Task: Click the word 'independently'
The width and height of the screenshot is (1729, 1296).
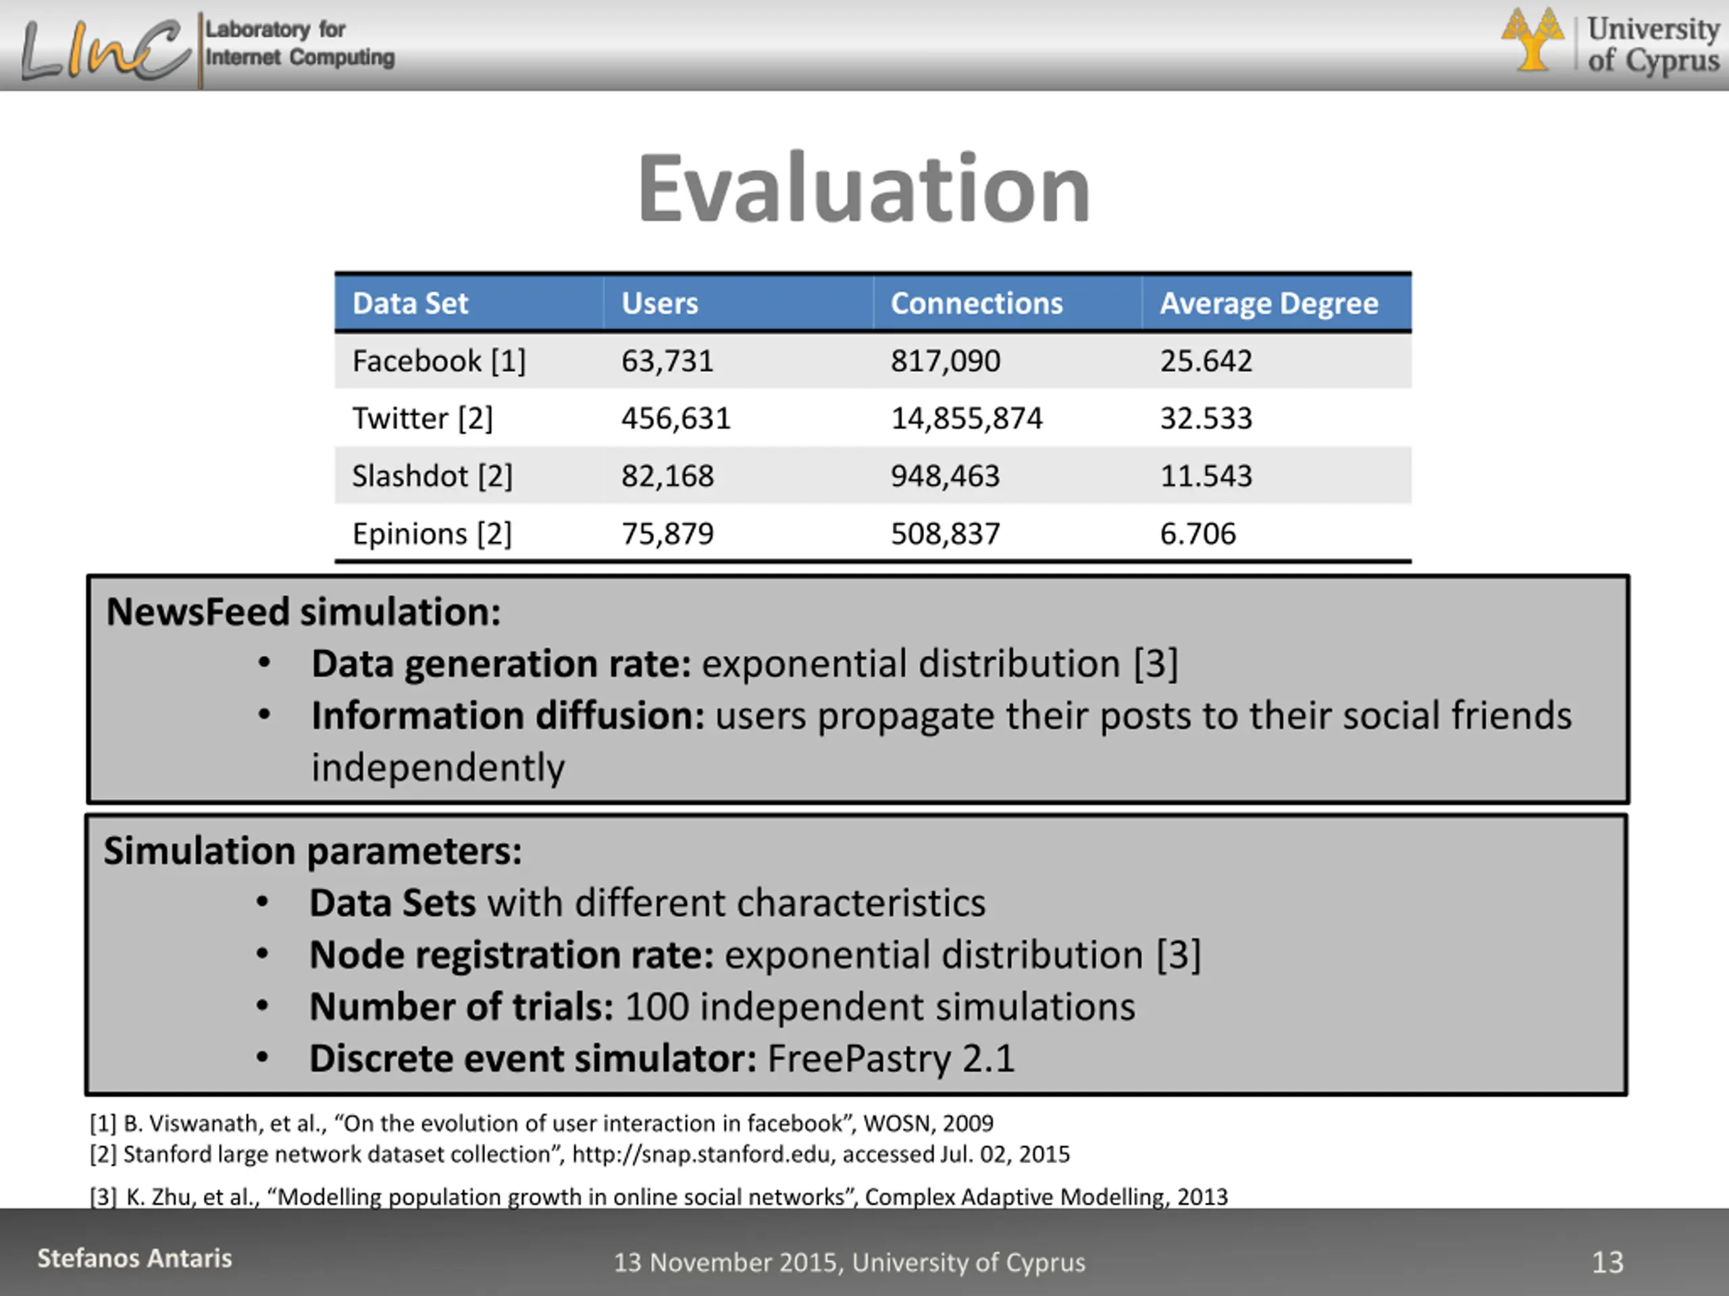Action: (438, 768)
